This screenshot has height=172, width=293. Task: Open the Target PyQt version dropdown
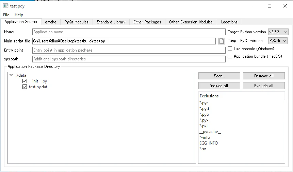coord(278,41)
